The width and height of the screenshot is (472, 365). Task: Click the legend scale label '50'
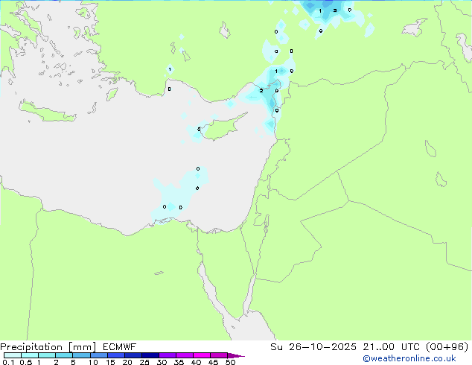[230, 362]
